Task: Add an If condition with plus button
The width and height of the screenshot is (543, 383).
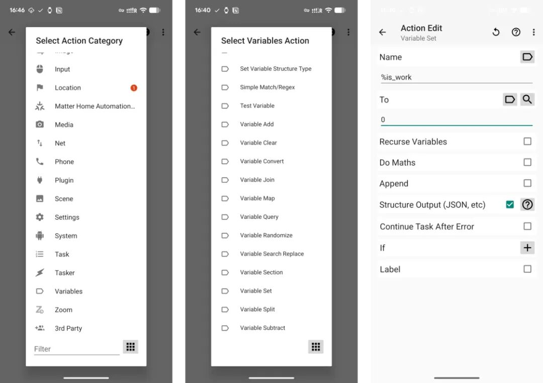Action: (527, 248)
